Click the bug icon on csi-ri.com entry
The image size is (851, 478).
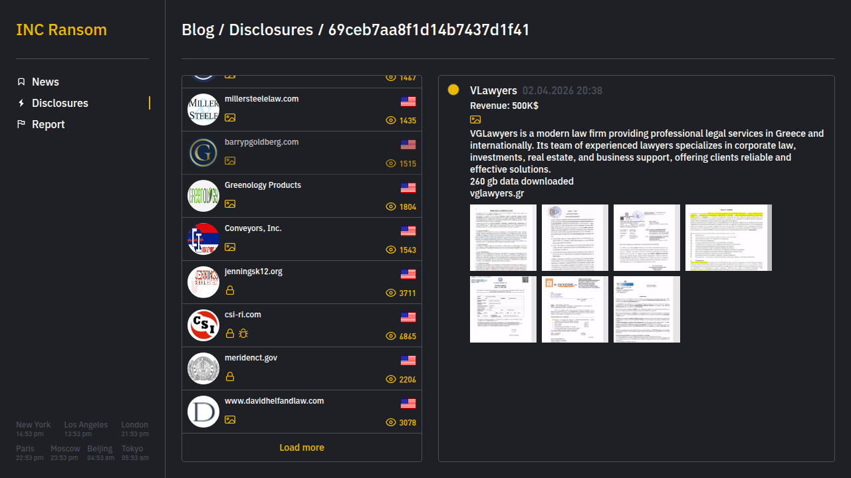point(243,333)
